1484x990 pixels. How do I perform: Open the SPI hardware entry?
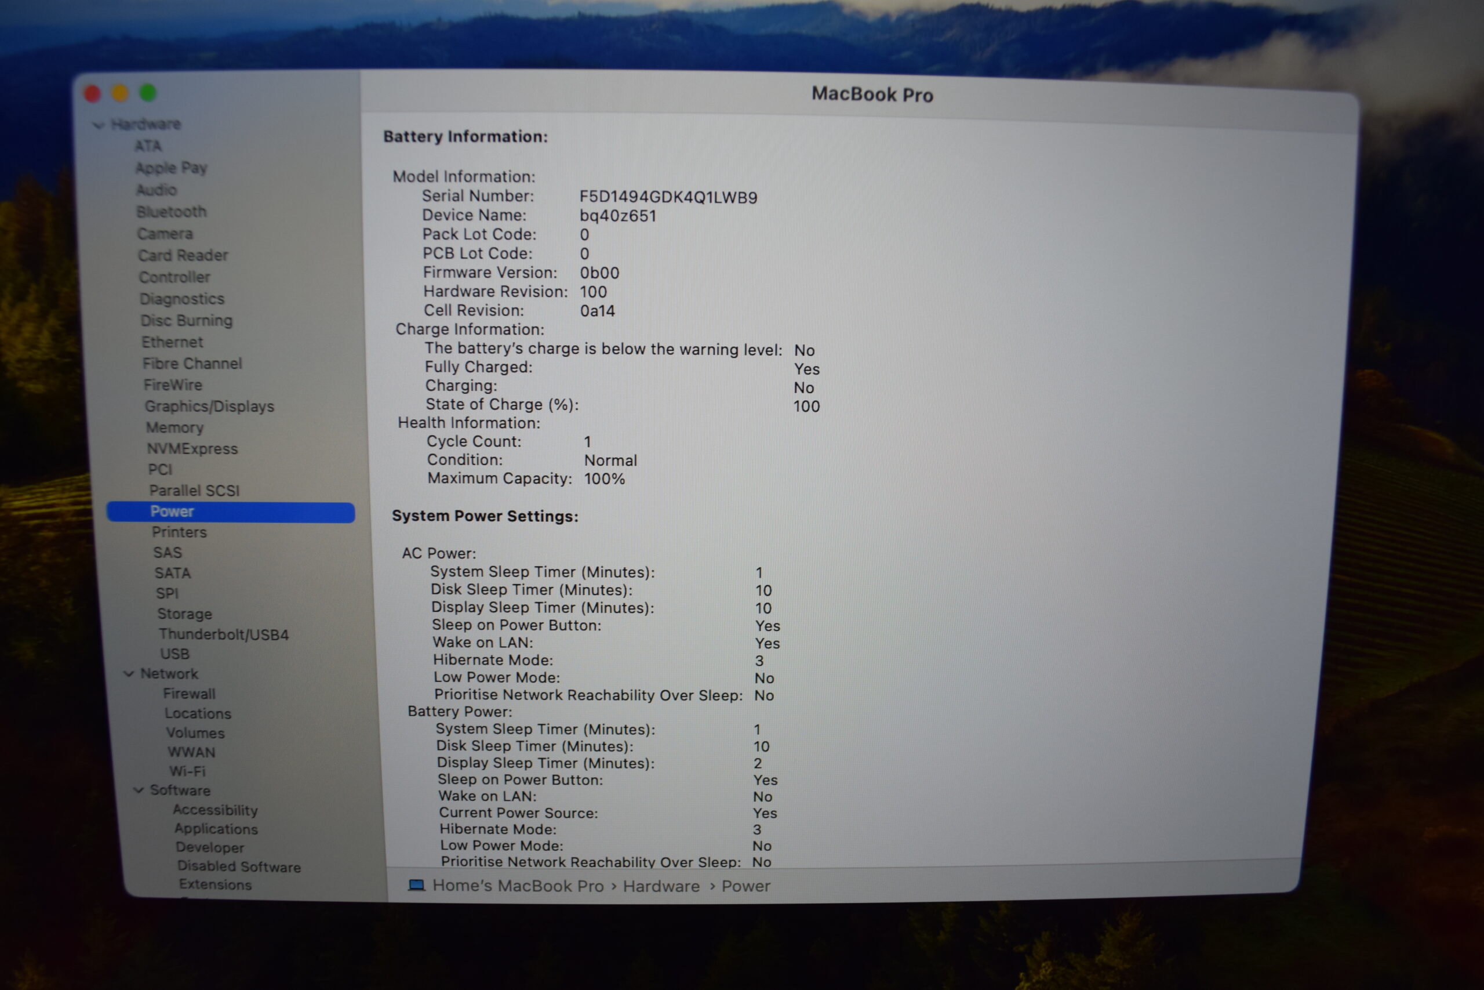coord(167,593)
